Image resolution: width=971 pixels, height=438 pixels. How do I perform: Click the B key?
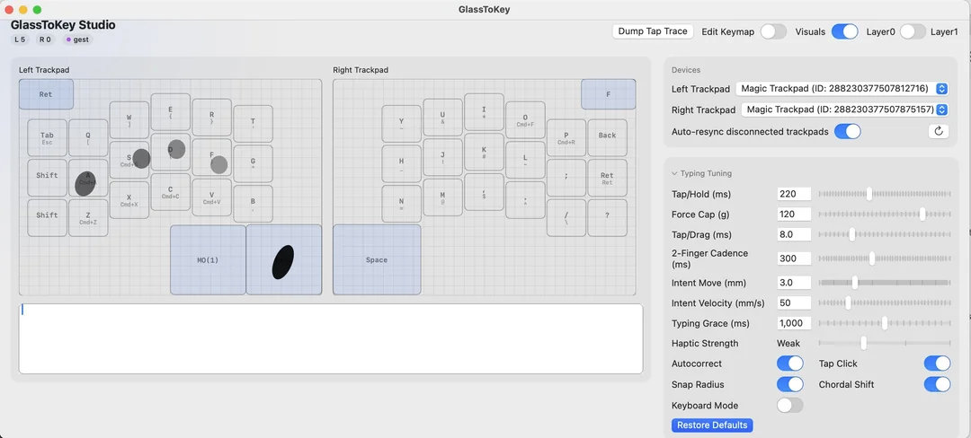(253, 204)
